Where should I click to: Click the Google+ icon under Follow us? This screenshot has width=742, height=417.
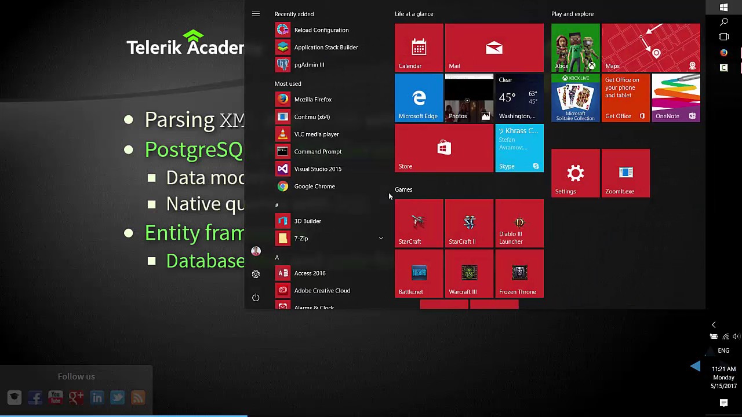point(77,397)
